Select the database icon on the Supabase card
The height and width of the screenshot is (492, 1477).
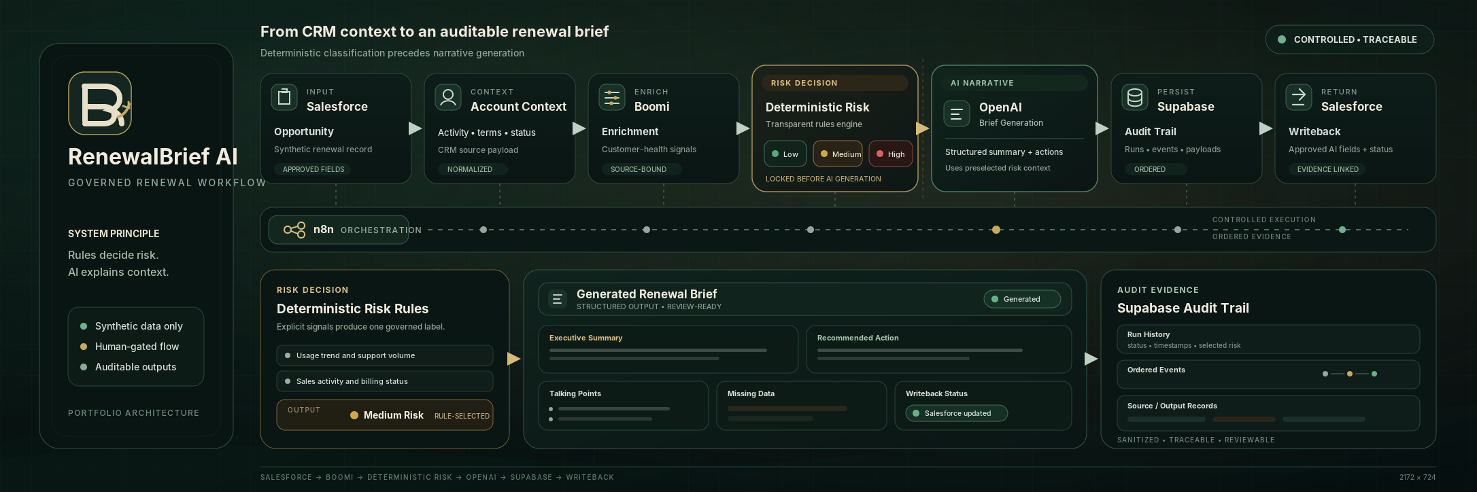[x=1135, y=97]
